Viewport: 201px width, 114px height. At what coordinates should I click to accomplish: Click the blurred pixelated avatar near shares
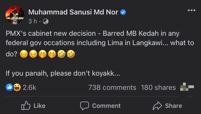coord(187,87)
